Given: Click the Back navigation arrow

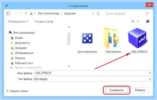Looking at the screenshot, I should [8, 13].
